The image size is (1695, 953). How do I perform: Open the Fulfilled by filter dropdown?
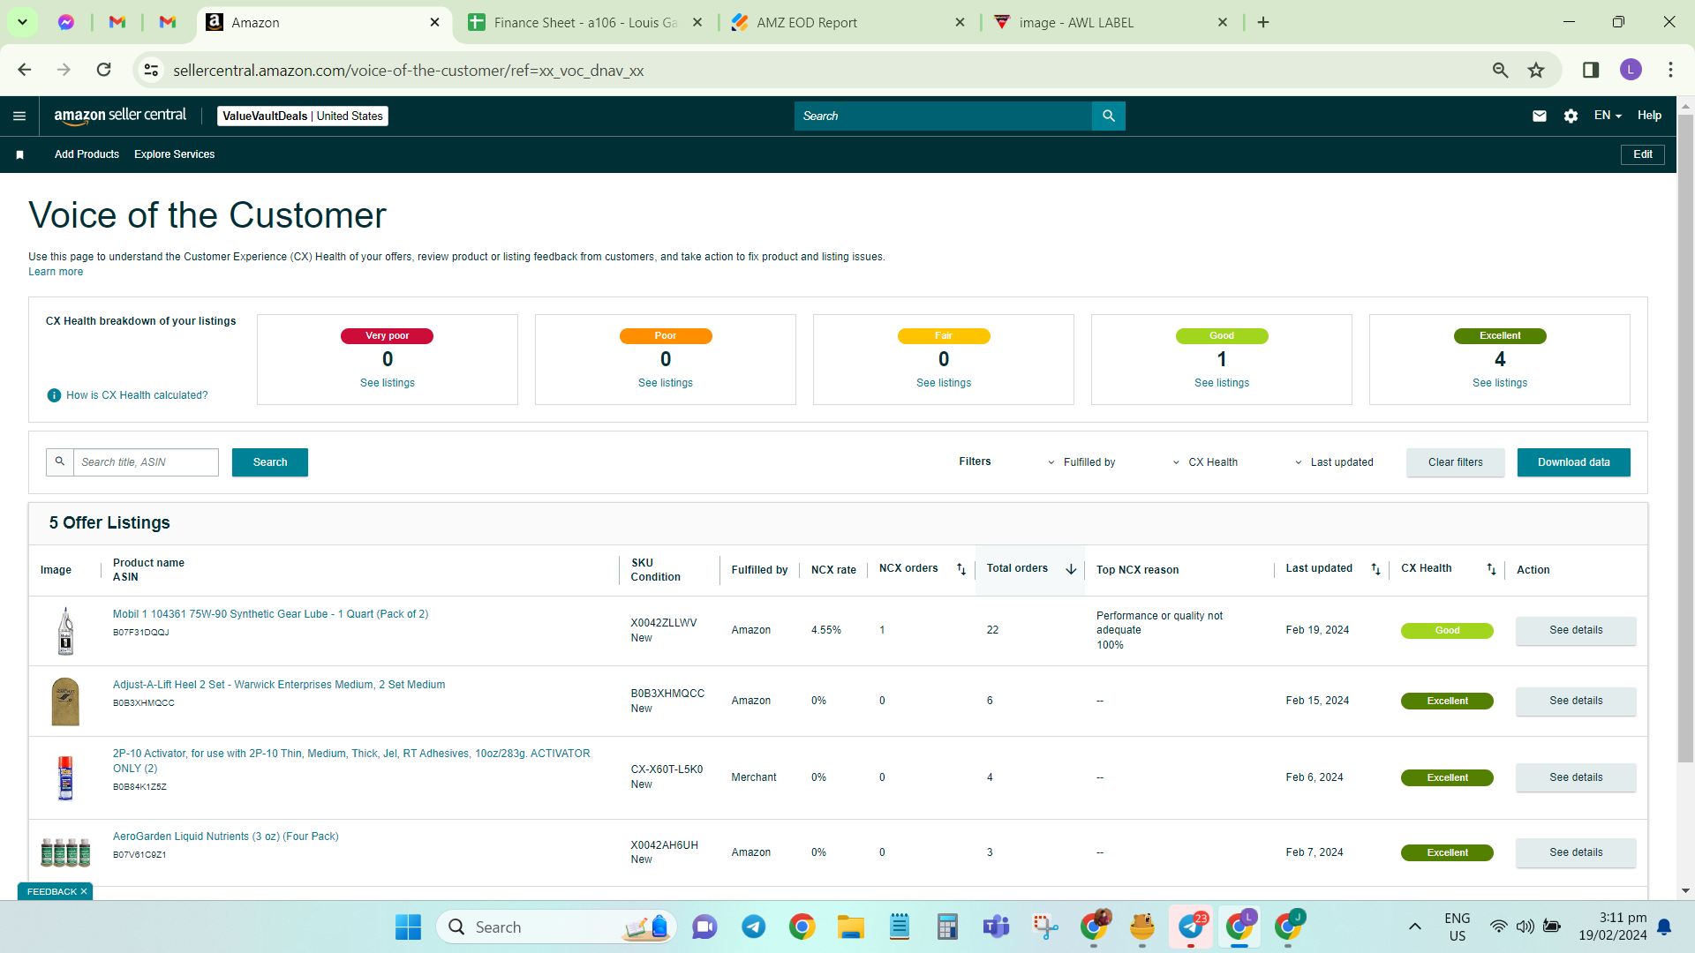1081,462
